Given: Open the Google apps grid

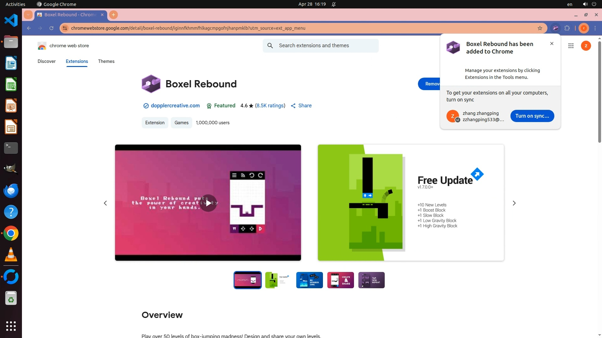Looking at the screenshot, I should (x=571, y=46).
